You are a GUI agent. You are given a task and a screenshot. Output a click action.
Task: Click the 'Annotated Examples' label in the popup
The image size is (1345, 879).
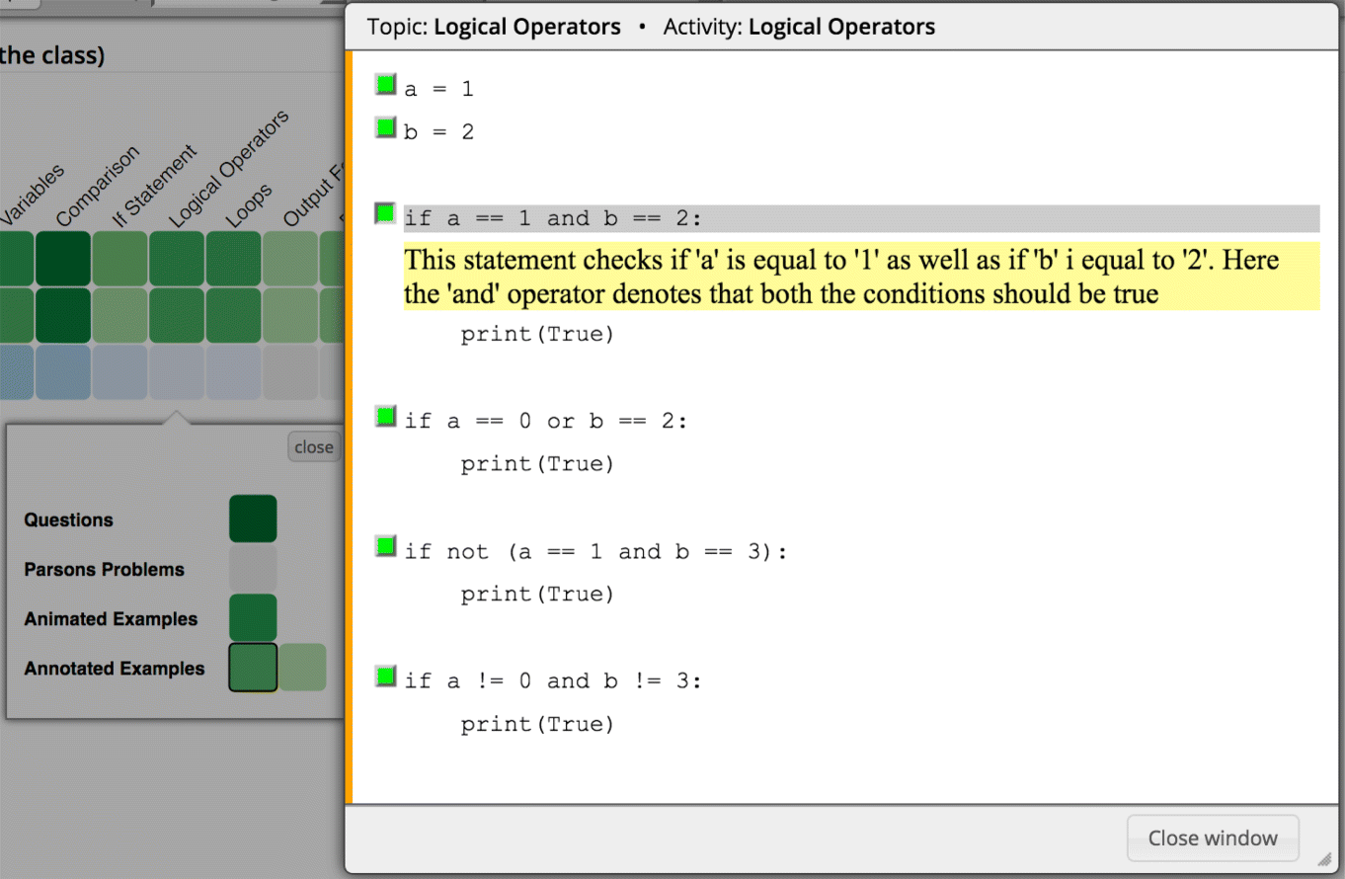click(x=115, y=669)
